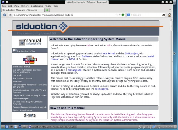Click the siduction banner logo
The width and height of the screenshot is (178, 130).
point(42,27)
